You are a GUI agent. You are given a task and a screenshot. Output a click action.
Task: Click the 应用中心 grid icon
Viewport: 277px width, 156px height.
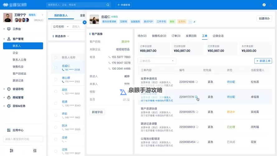[9, 130]
